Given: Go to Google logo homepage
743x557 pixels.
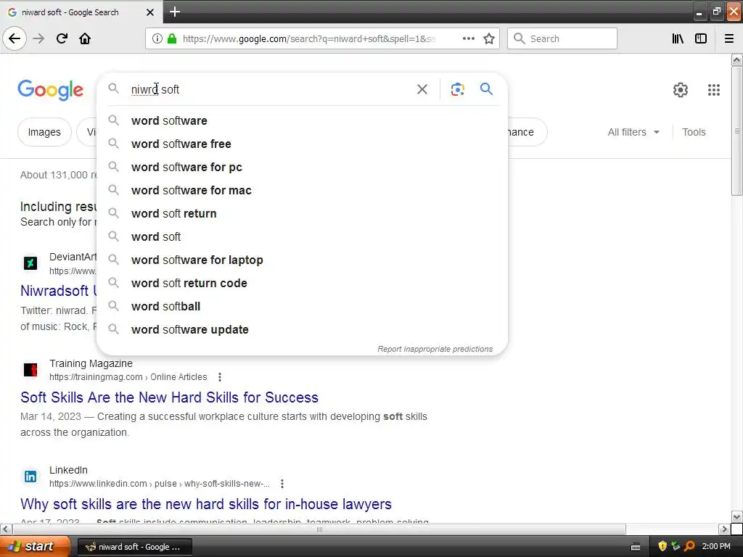Looking at the screenshot, I should pyautogui.click(x=51, y=90).
